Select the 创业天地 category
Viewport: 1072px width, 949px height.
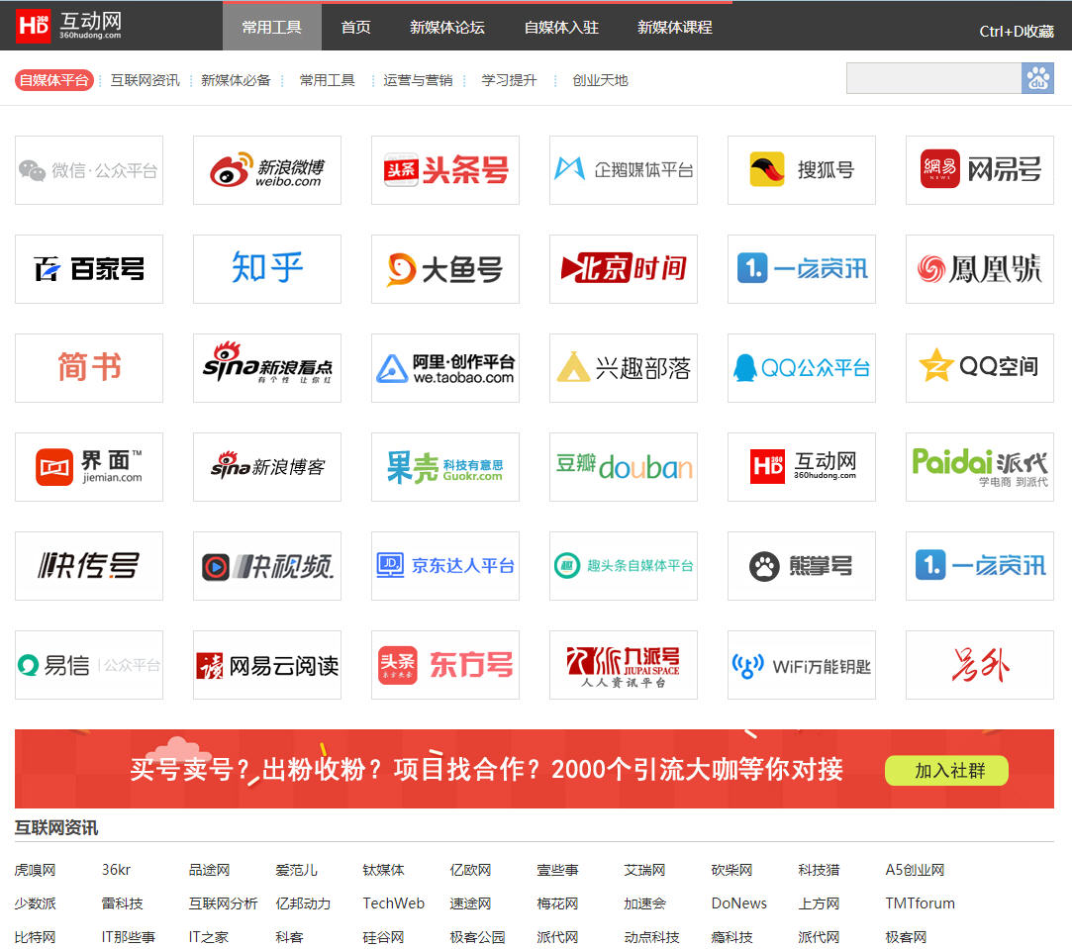click(600, 80)
